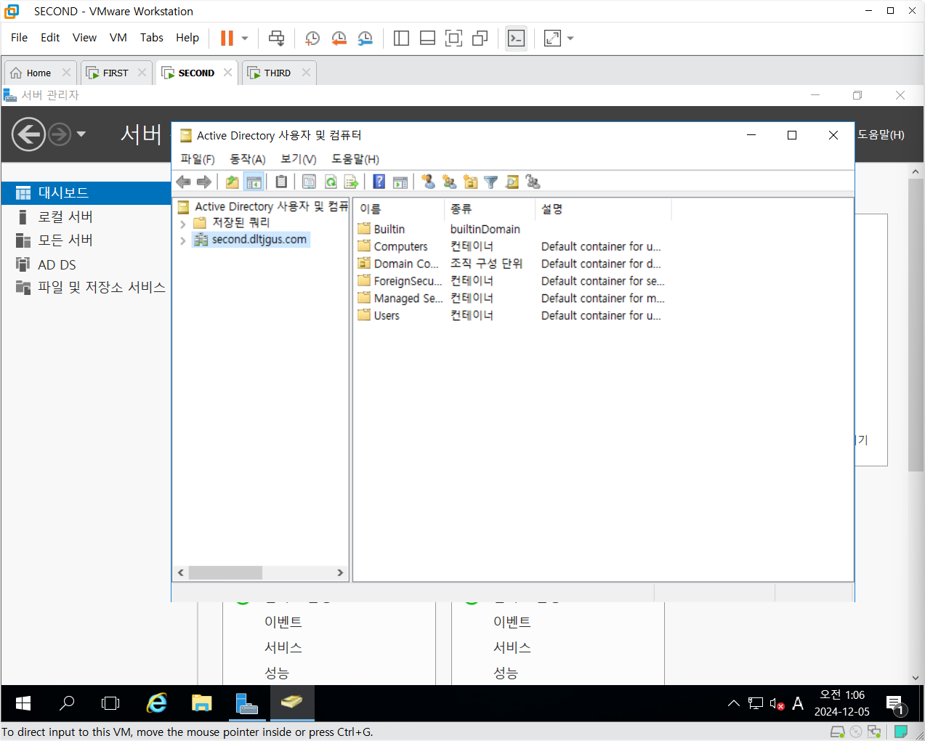Toggle show/hide console tree icon
Viewport: 925px width, 741px height.
pos(254,182)
